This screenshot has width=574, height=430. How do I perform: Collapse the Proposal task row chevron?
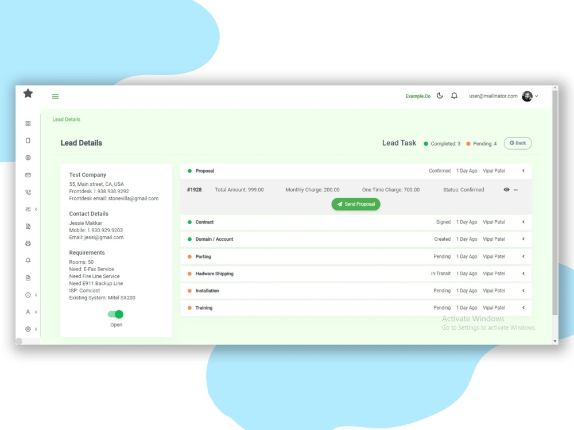(523, 171)
